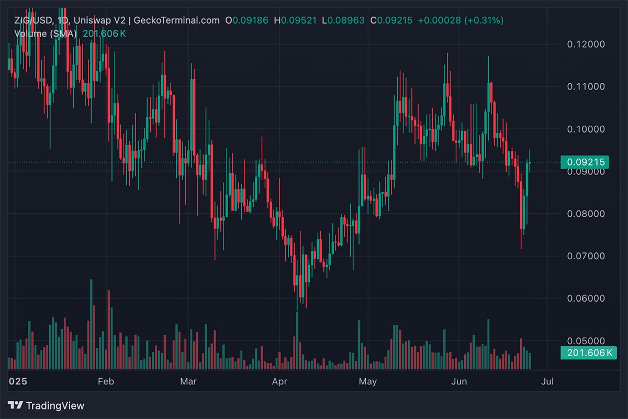Select the ZIG/USD symbol name in the legend
This screenshot has height=419, width=628.
(32, 20)
